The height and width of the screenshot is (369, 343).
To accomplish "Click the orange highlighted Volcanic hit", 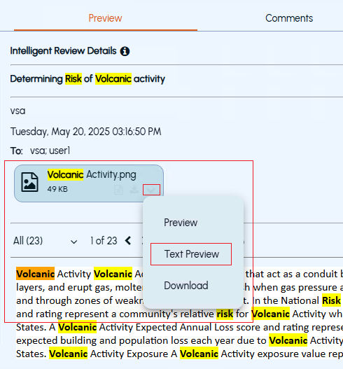I will (35, 274).
